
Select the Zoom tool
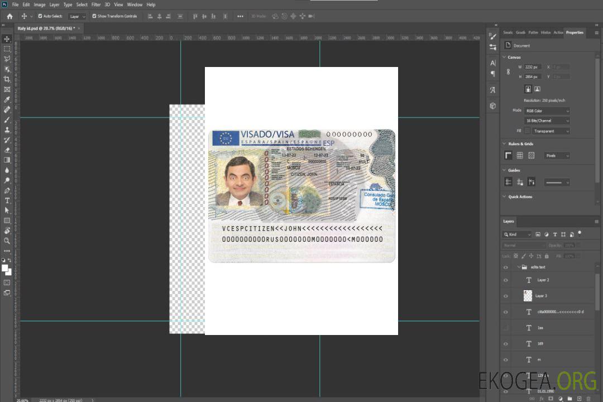coord(7,241)
